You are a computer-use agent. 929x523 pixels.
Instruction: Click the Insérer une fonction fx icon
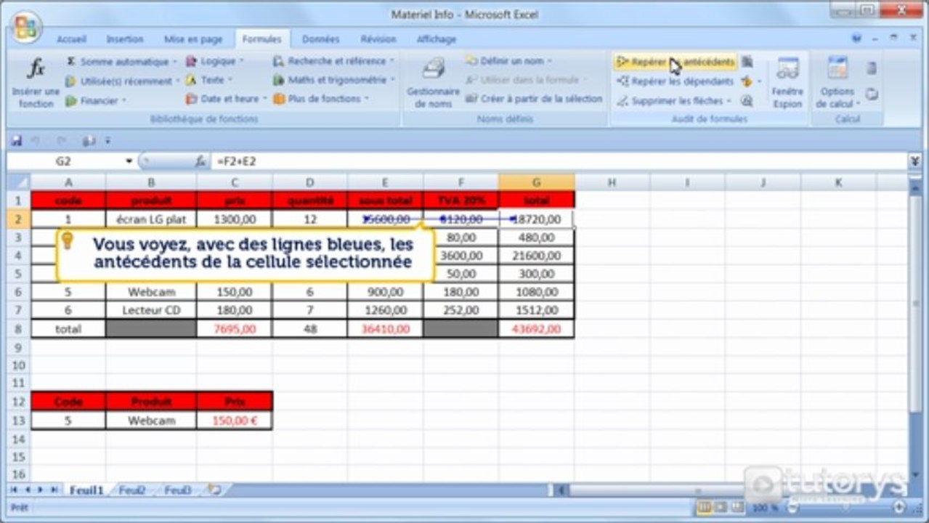[36, 69]
